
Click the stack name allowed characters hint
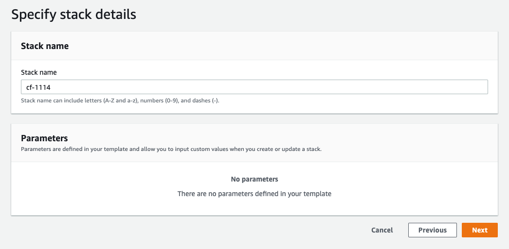(120, 100)
